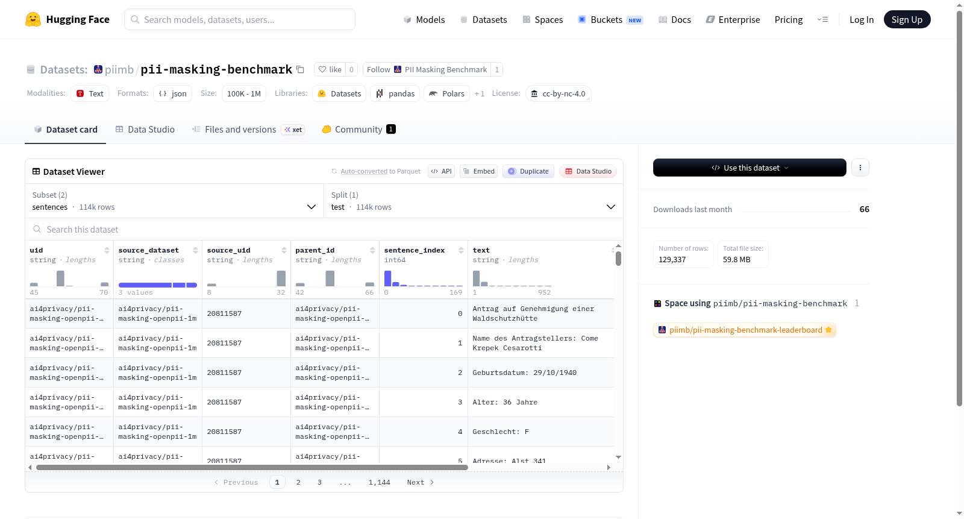The image size is (964, 519).
Task: Go to Datasets in the navigation
Action: [x=483, y=19]
